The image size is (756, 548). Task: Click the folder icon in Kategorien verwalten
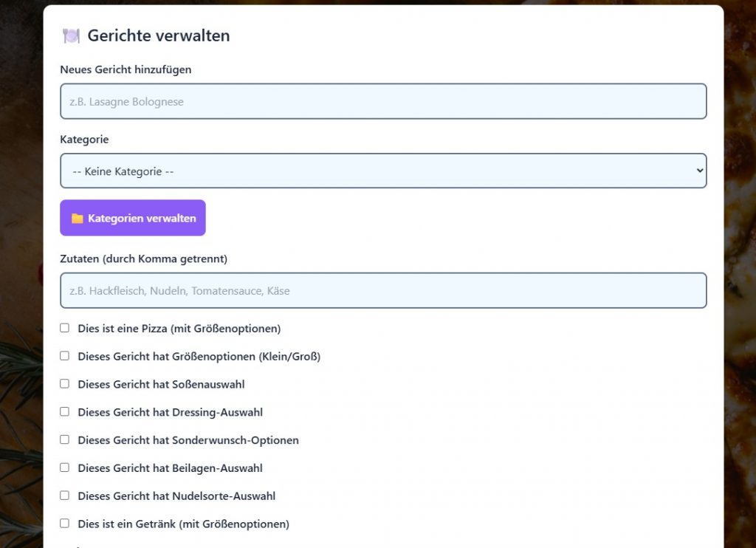pos(77,219)
